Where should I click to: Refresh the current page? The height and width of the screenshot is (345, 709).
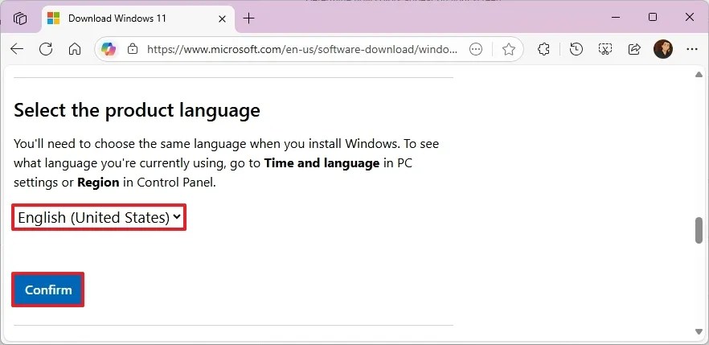(x=46, y=49)
